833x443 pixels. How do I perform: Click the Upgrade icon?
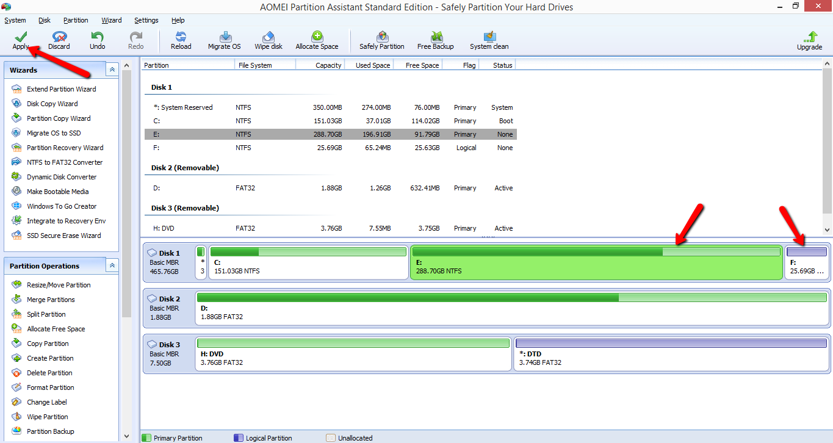click(810, 37)
